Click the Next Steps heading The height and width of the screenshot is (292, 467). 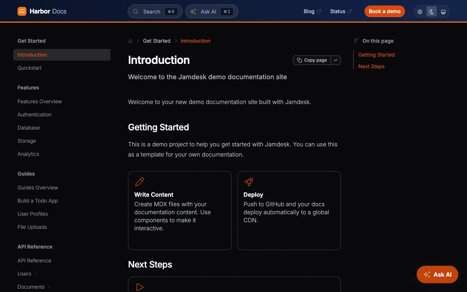pos(150,265)
